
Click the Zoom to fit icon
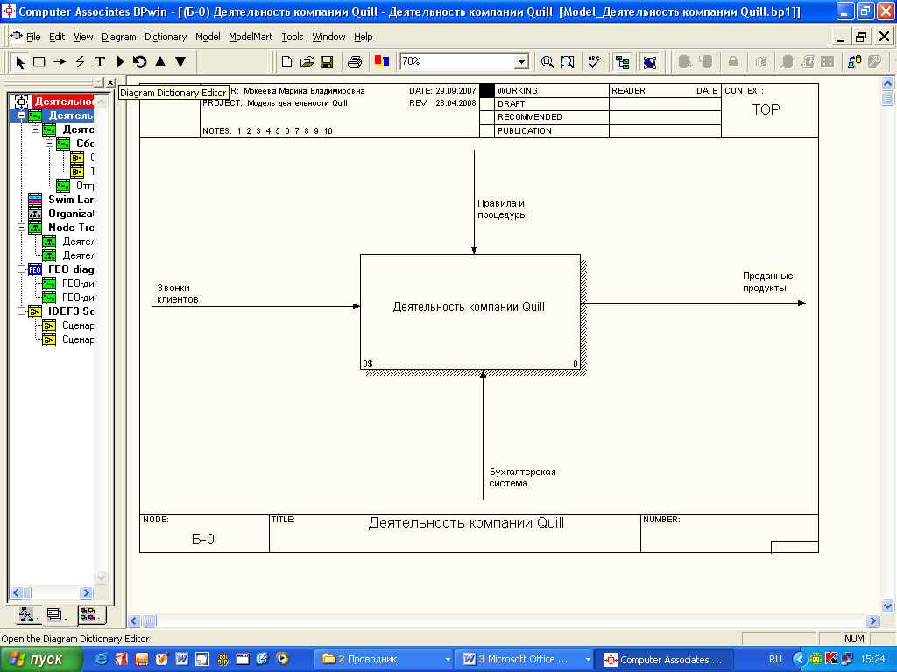(568, 62)
